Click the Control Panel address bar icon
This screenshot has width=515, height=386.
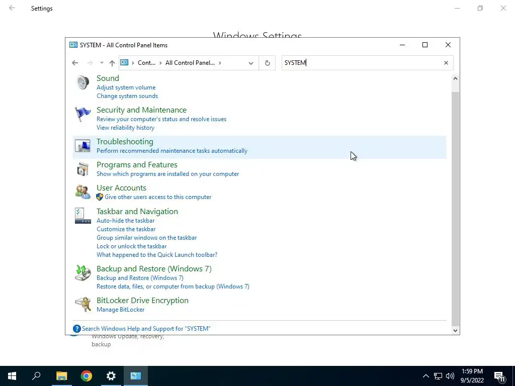pyautogui.click(x=124, y=62)
